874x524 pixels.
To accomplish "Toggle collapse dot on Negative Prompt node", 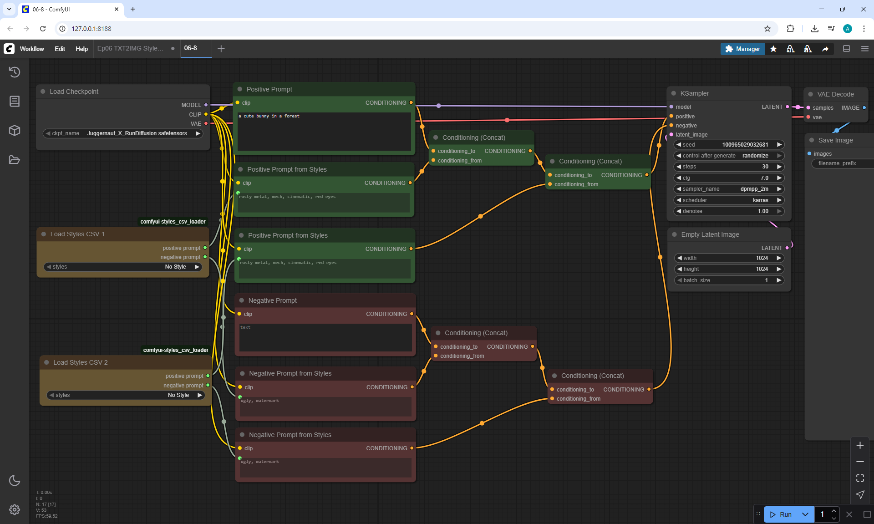I will click(x=242, y=300).
